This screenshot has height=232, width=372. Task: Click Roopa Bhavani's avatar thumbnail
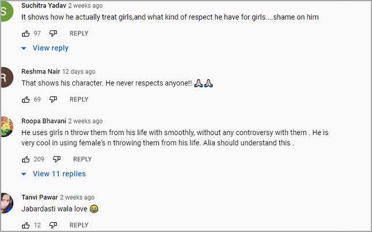pos(6,126)
